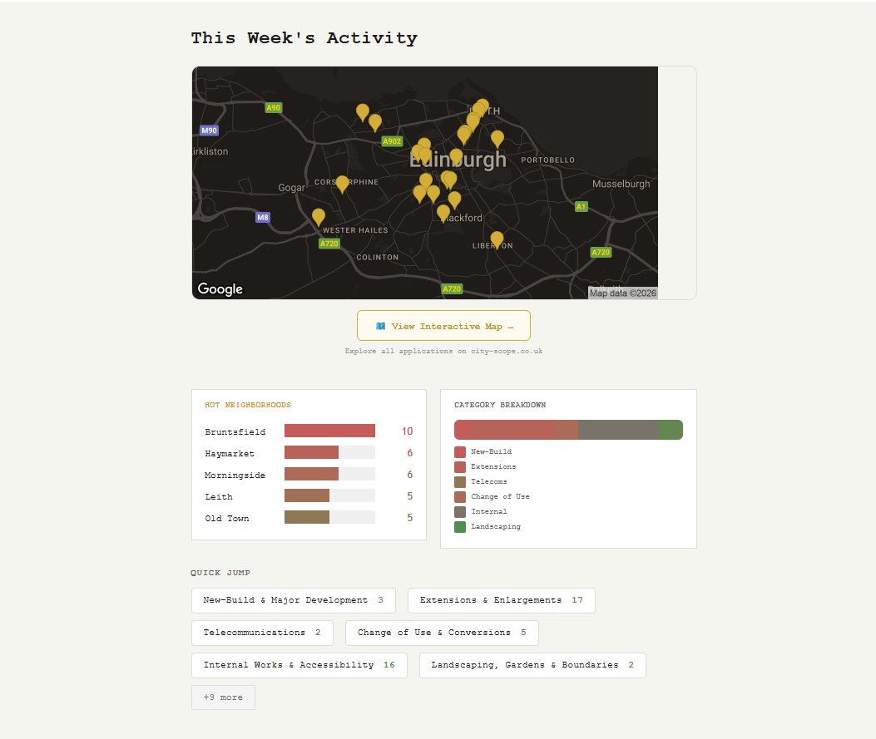Viewport: 876px width, 739px height.
Task: Click the COLINTON label on map
Action: pyautogui.click(x=377, y=258)
